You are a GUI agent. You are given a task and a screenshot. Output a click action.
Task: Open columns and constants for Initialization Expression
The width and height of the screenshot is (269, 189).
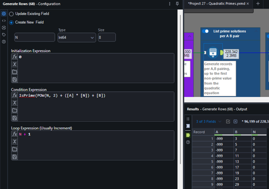coord(15,64)
